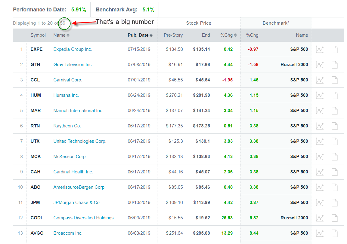This screenshot has height=244, width=347.
Task: Click the AVGO ticker symbol cell
Action: [37, 233]
